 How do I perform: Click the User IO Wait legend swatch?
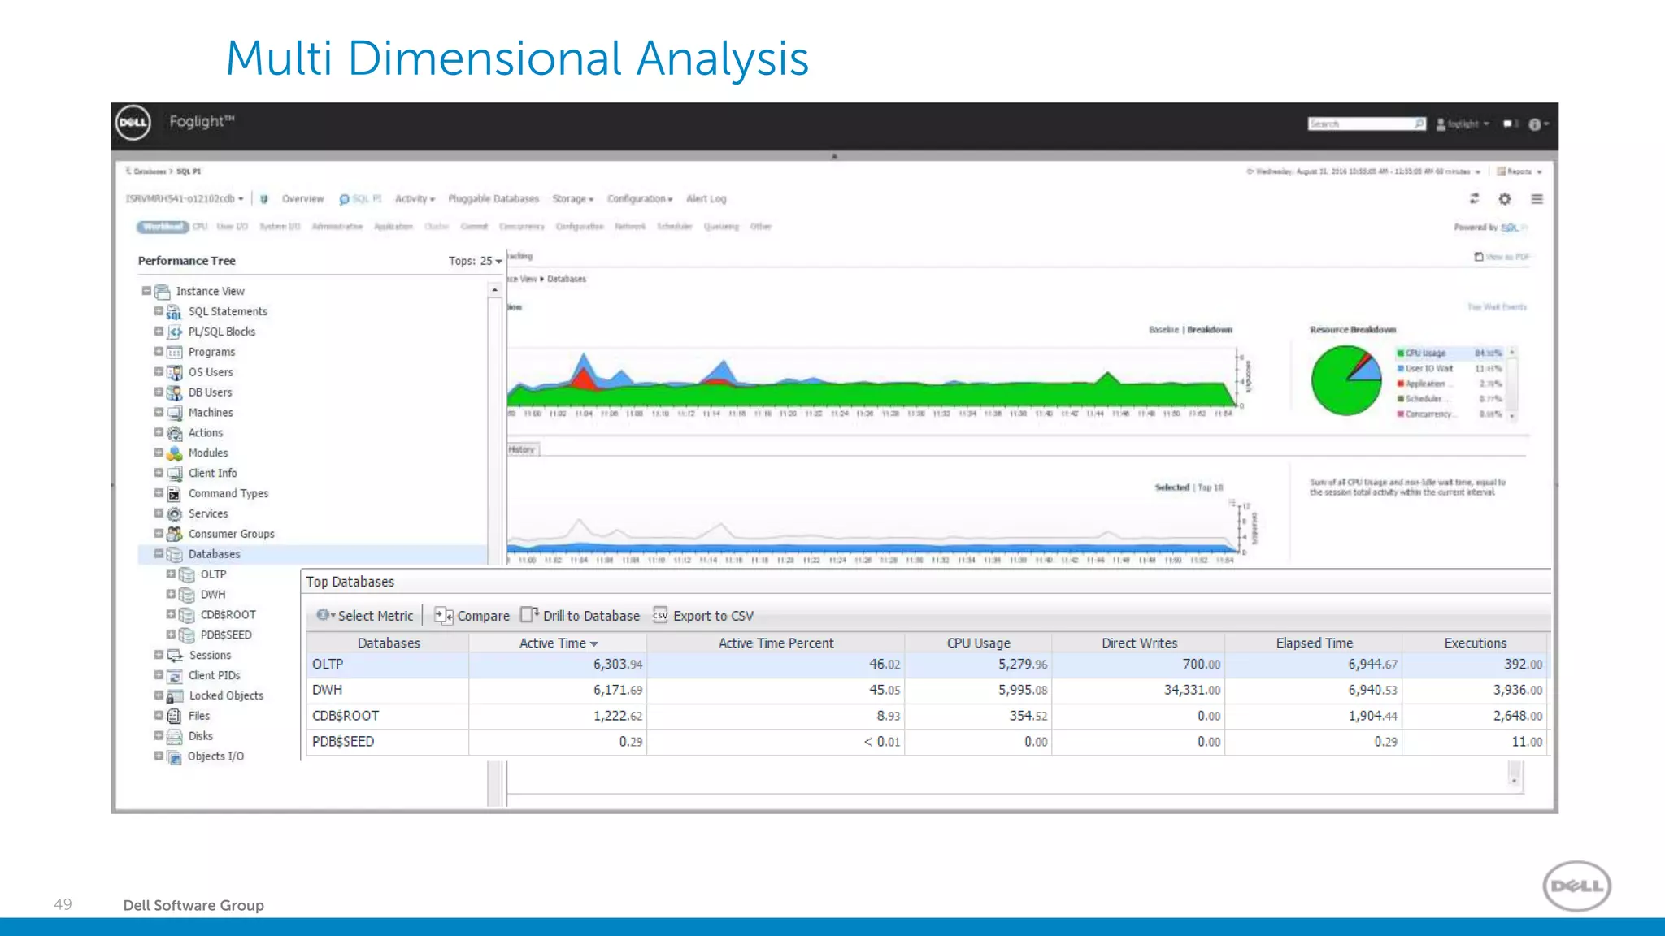coord(1401,369)
